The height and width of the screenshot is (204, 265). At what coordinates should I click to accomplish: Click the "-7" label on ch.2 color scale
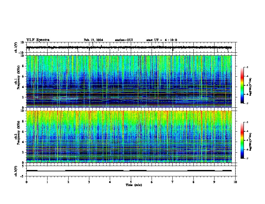[x=247, y=158]
